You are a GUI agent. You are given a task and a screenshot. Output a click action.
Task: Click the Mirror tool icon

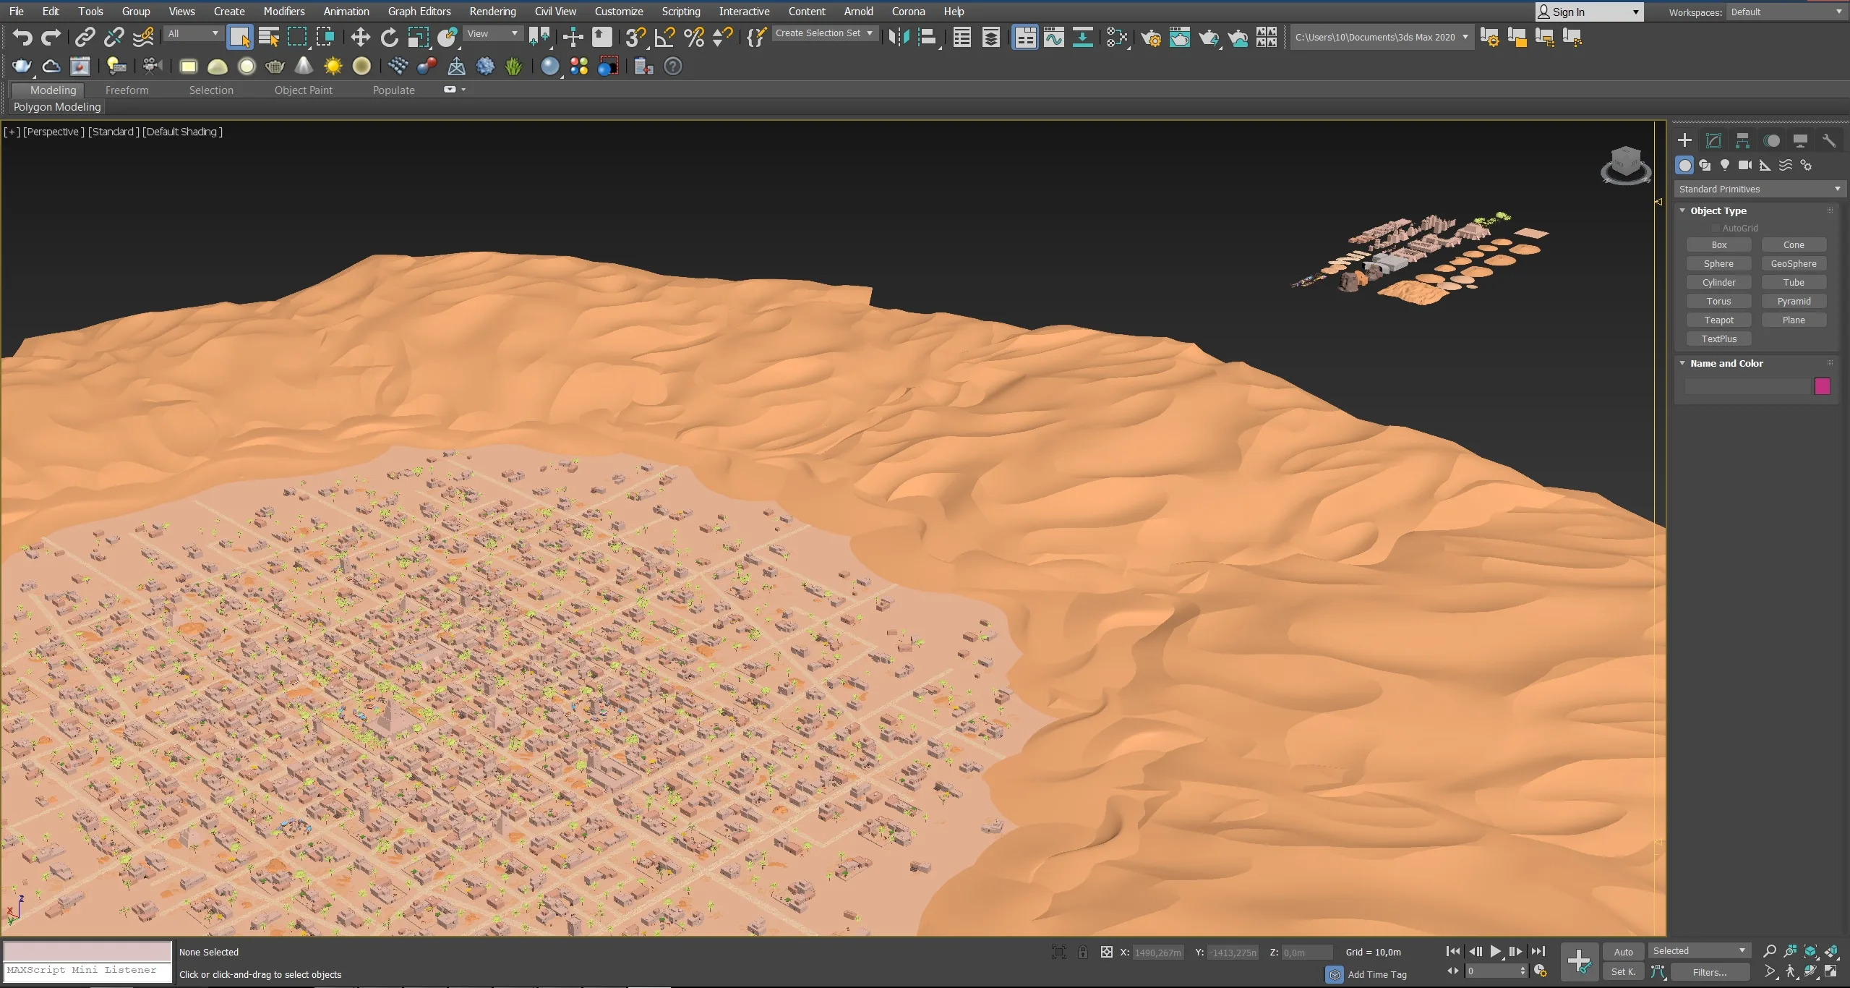click(x=899, y=37)
